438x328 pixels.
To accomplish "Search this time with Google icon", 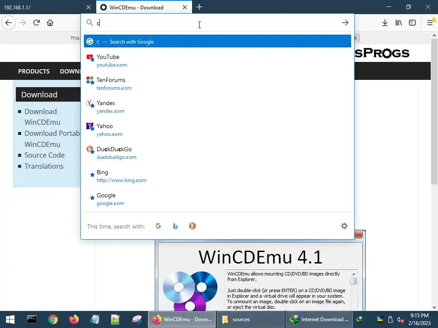I will [158, 226].
